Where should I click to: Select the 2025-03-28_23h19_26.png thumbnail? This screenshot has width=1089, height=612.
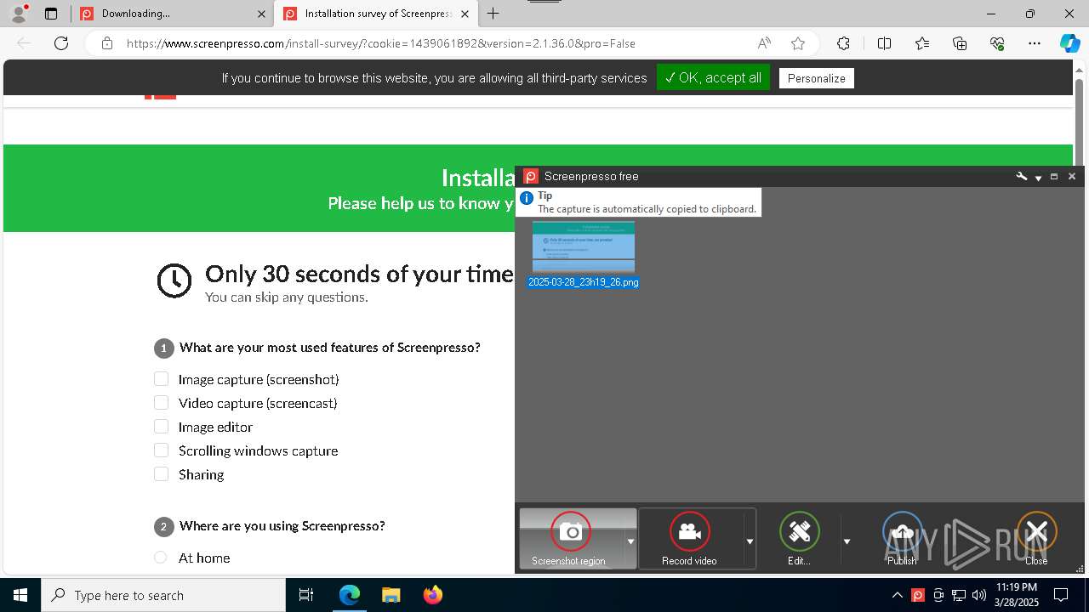584,246
